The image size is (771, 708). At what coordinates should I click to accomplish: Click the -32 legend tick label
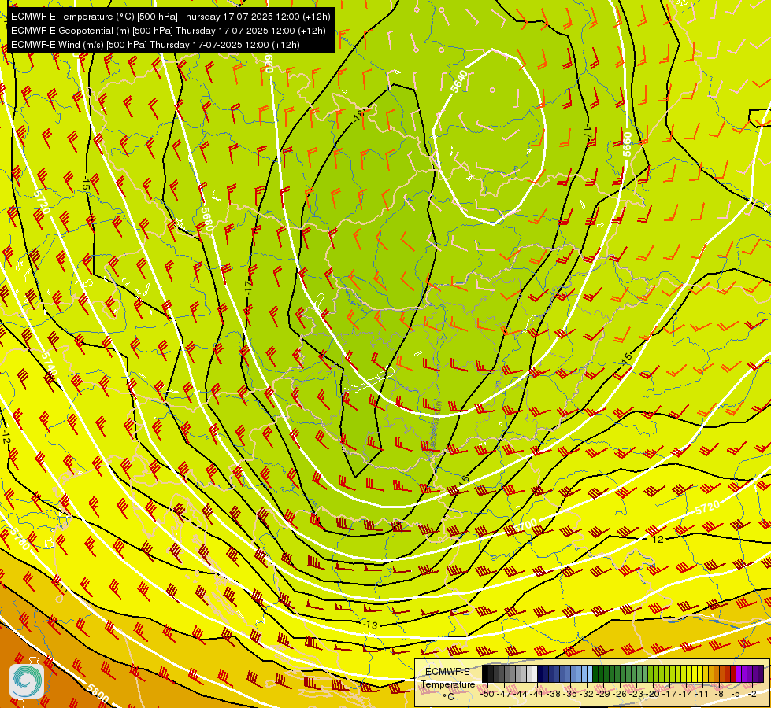(x=587, y=694)
